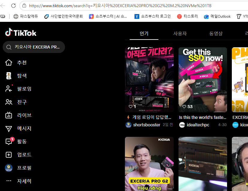Open the shortsbooster username link
Viewport: 248px width, 191px height.
pos(147,125)
